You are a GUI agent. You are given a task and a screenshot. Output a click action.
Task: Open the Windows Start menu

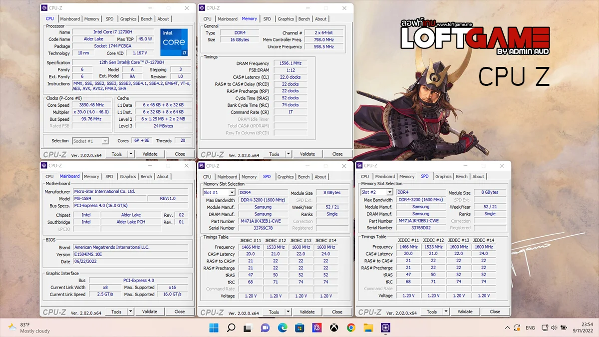point(214,328)
